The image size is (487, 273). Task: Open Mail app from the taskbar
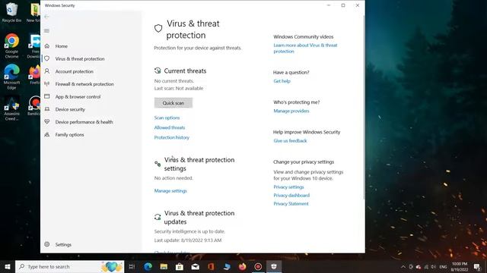[195, 266]
